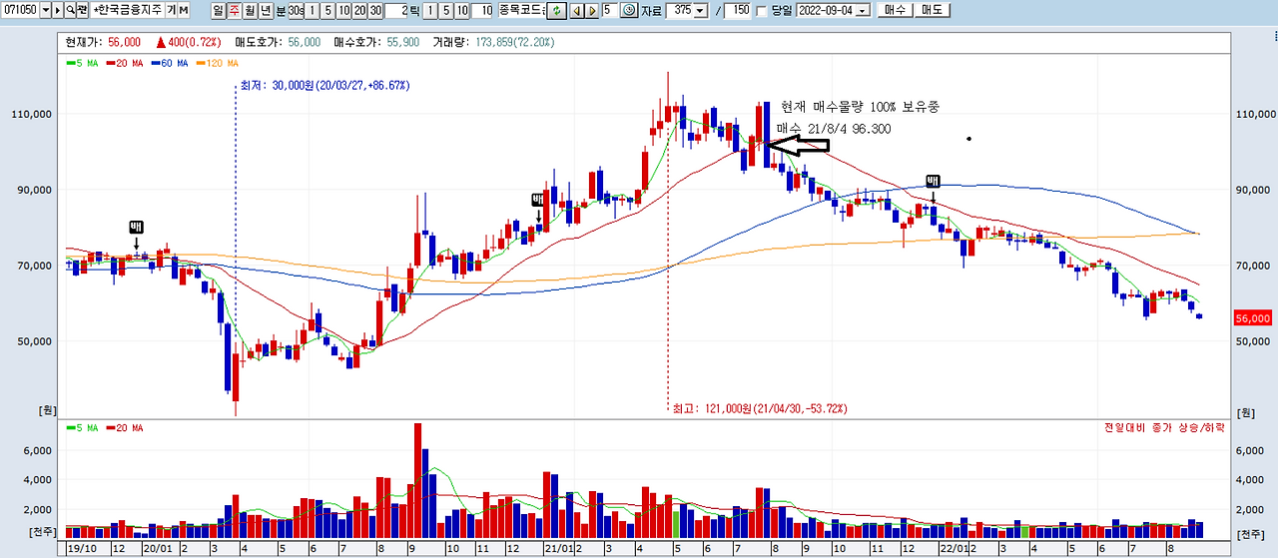Open the 2022-09-04 date dropdown
This screenshot has height=558, width=1278.
click(864, 10)
